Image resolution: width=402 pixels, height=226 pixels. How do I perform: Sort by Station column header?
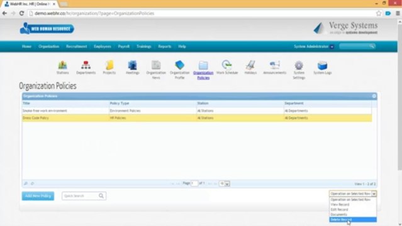[x=240, y=103]
